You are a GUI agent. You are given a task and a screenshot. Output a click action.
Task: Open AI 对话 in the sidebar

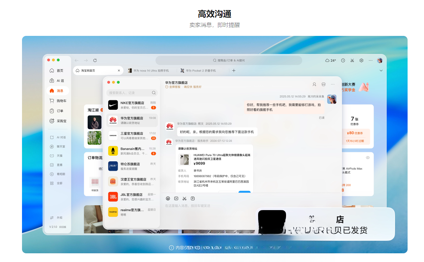click(58, 137)
